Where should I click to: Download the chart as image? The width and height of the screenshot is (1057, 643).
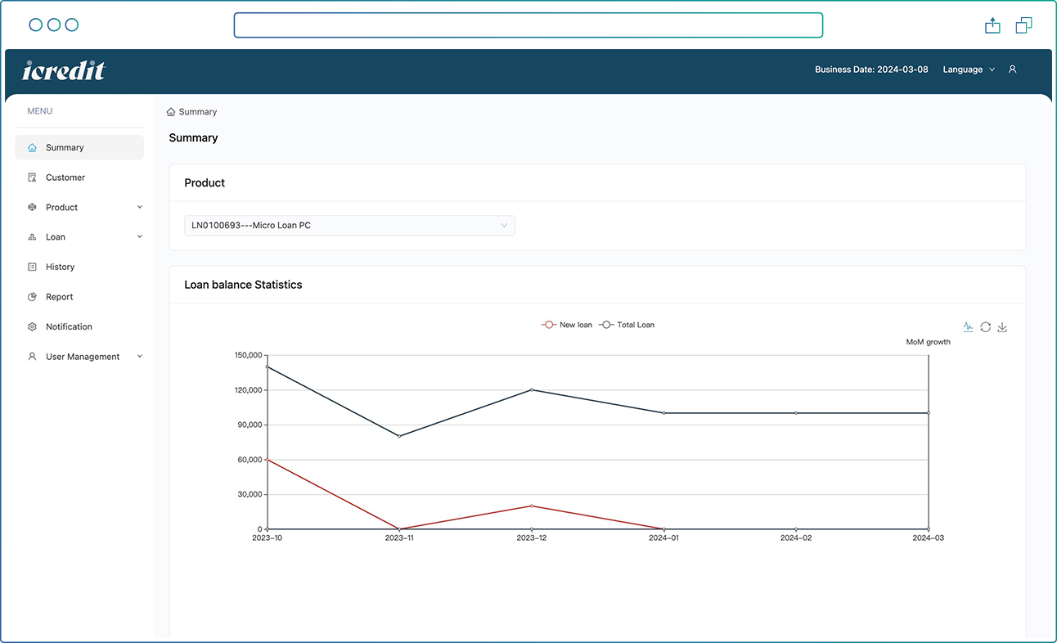1002,327
